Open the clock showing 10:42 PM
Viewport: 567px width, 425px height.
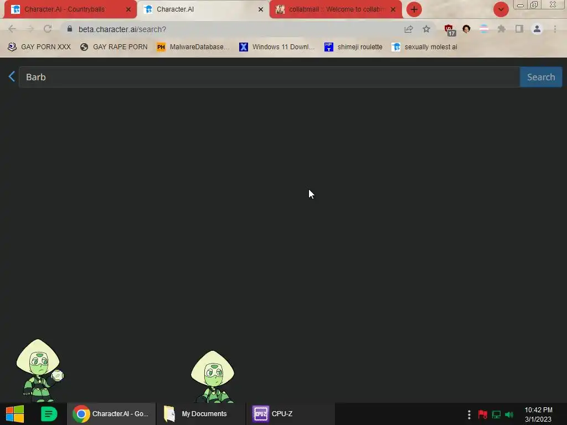(538, 414)
